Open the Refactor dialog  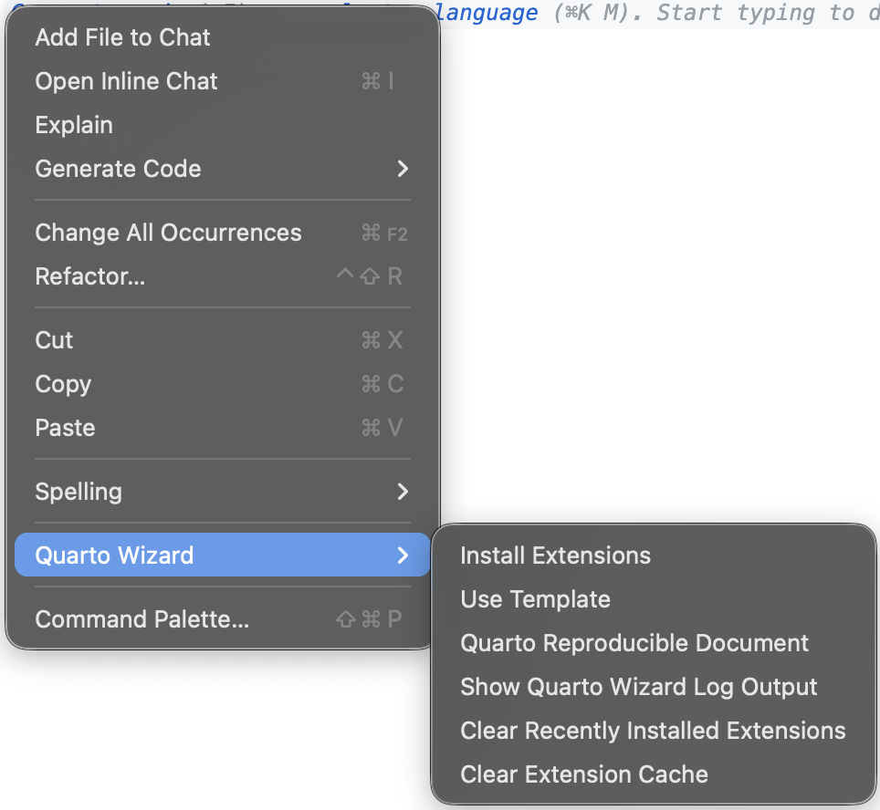[x=90, y=276]
